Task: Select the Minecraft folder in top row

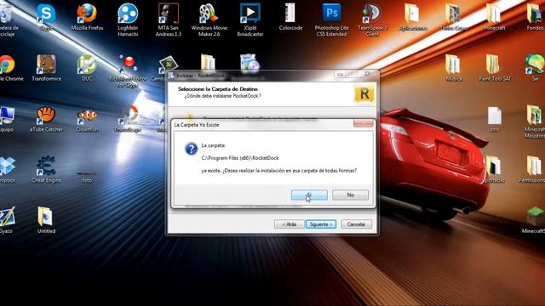Action: pyautogui.click(x=494, y=17)
